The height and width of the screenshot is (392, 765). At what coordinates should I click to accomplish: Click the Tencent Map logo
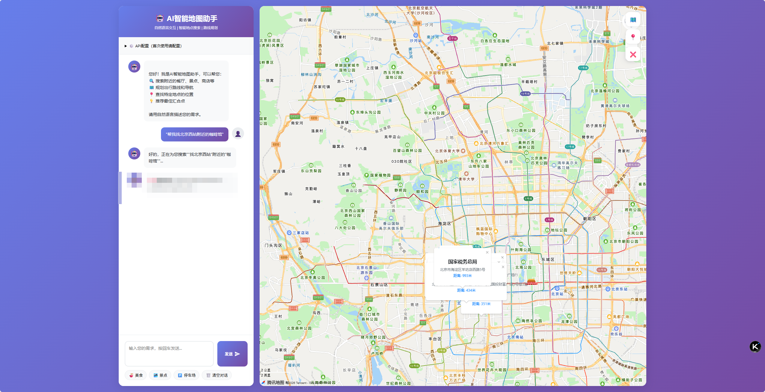(x=272, y=382)
